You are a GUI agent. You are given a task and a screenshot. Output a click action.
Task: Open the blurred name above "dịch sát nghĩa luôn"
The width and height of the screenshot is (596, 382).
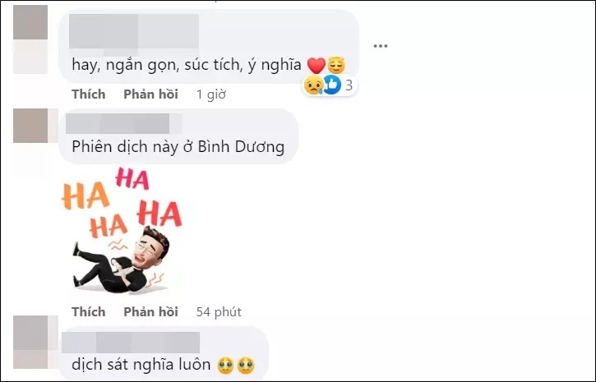[131, 343]
